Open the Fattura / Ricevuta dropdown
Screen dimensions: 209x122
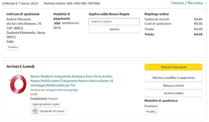pos(187,3)
